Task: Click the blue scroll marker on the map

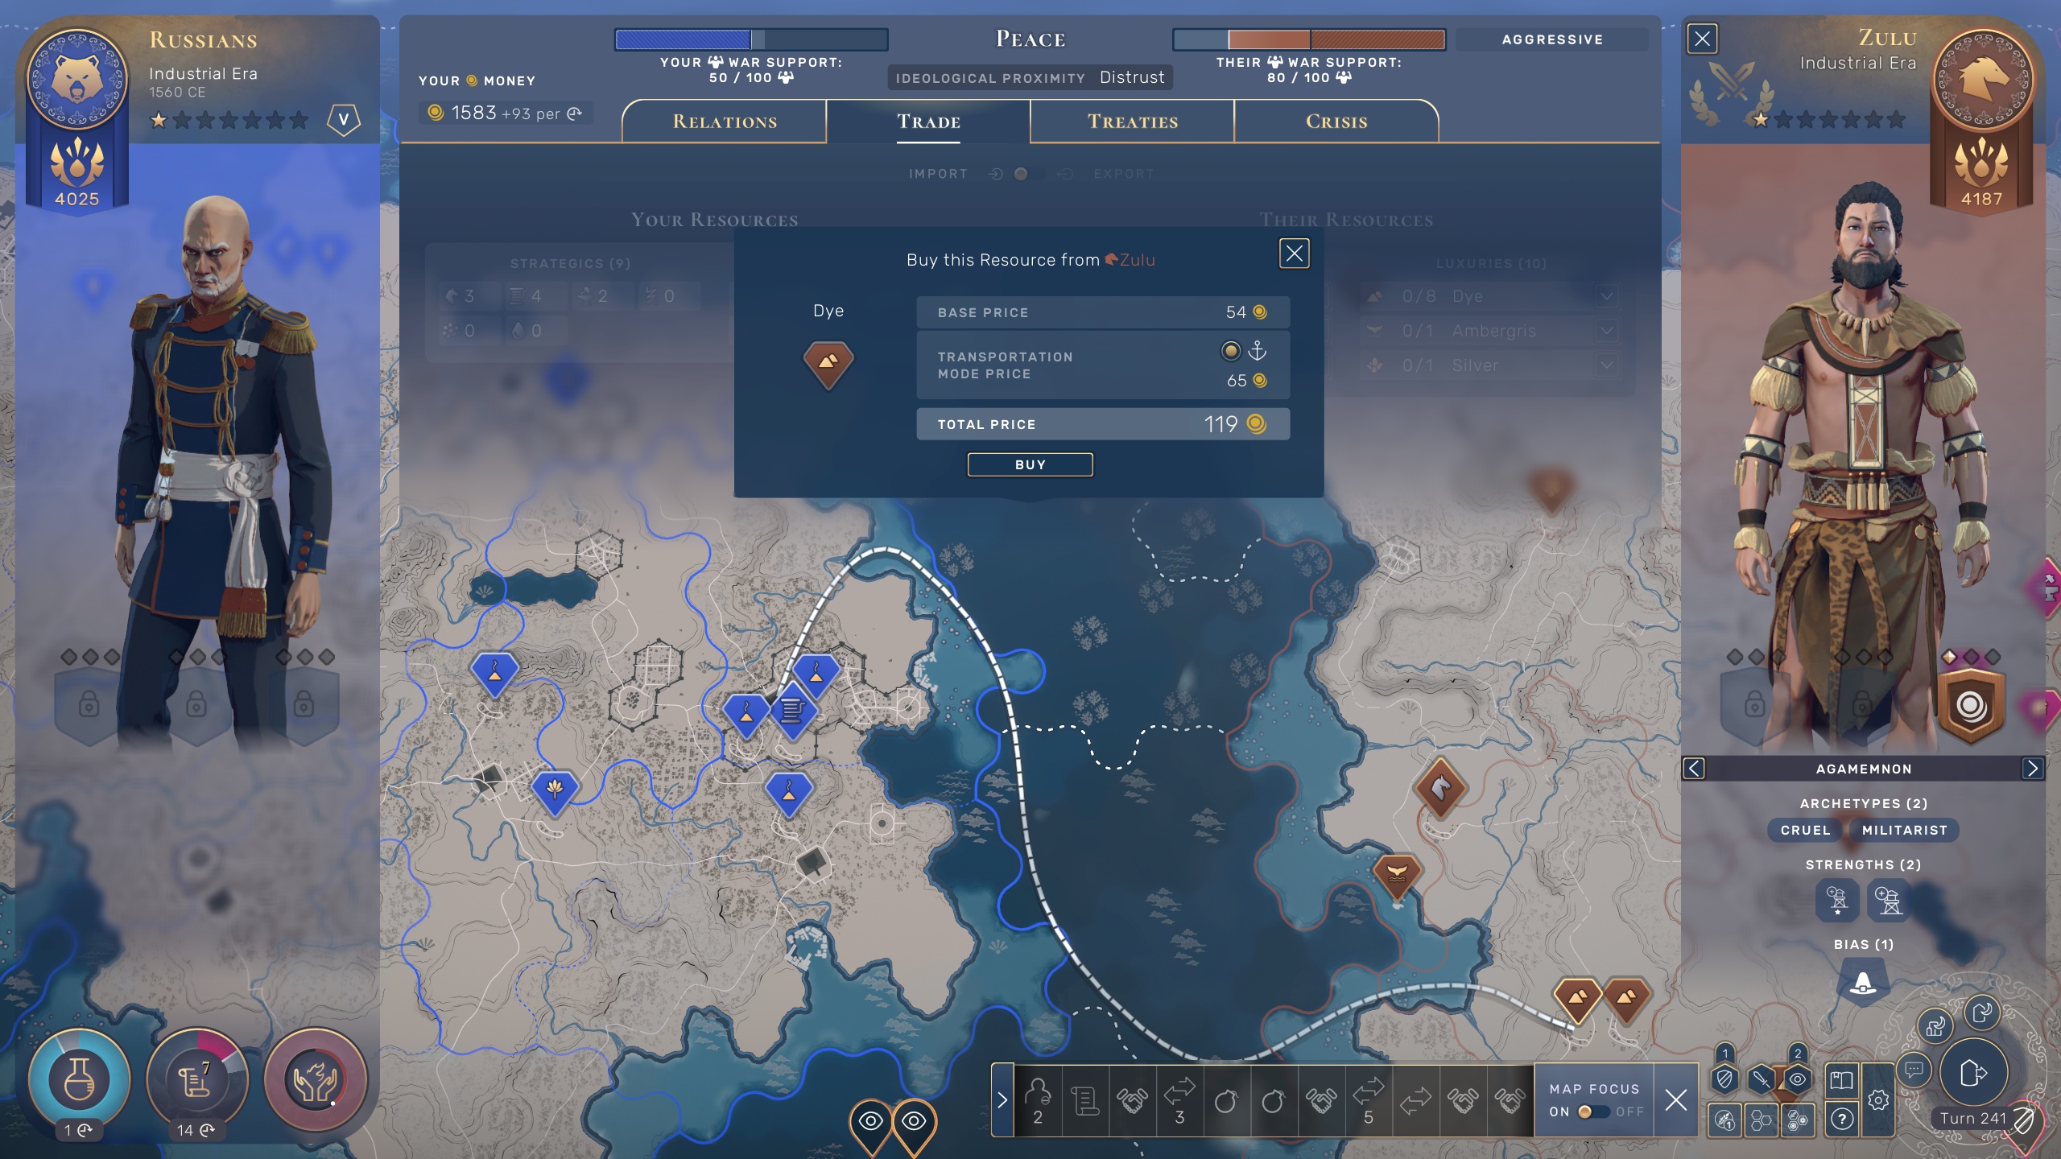Action: (x=794, y=711)
